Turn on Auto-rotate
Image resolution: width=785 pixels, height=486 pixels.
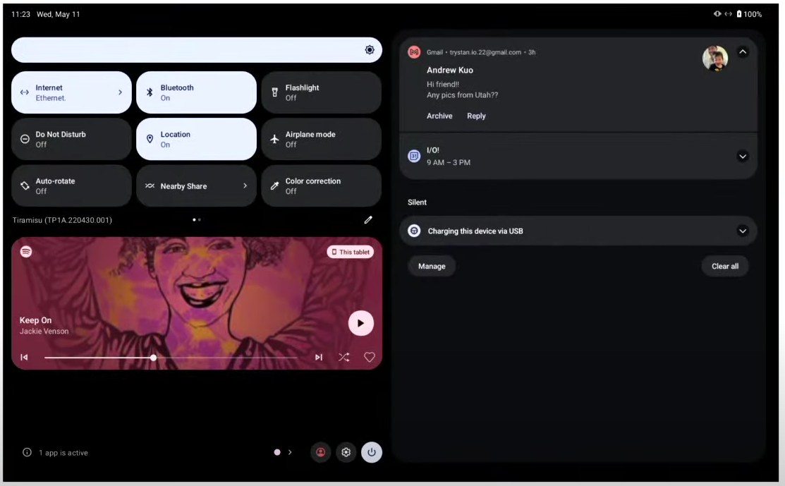[72, 186]
